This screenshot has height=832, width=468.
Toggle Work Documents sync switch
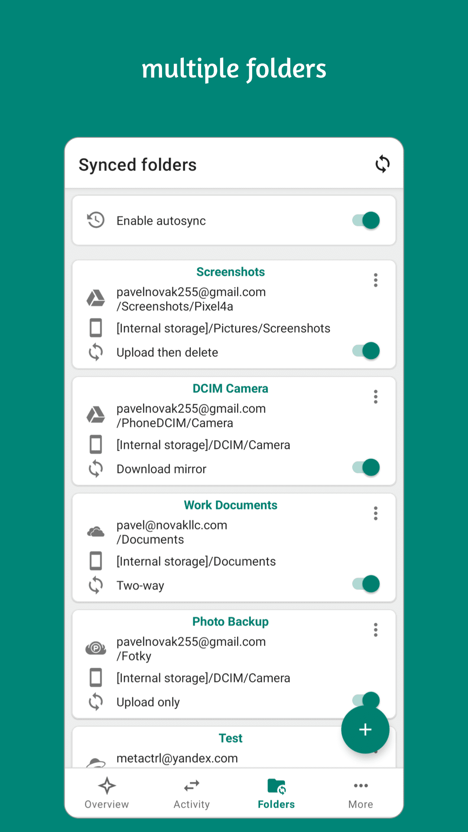(366, 584)
